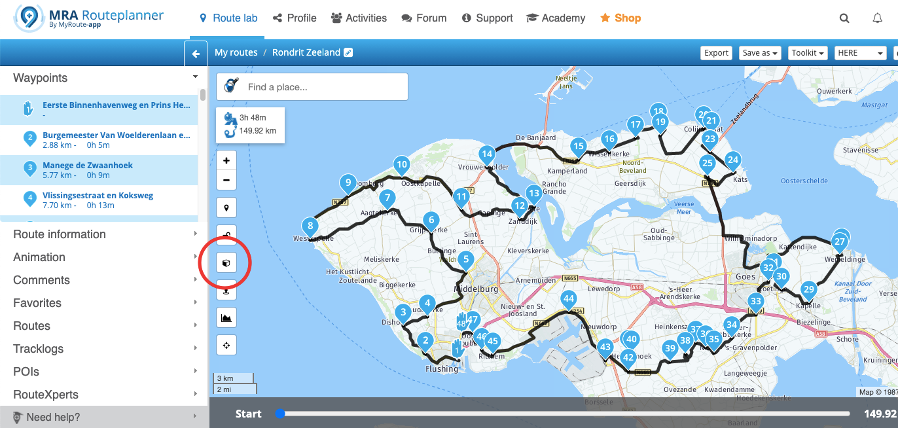Select waypoint marker 17 on map

pyautogui.click(x=635, y=126)
